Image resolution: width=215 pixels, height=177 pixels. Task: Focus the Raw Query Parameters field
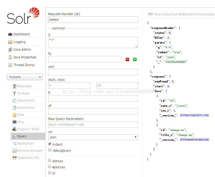pyautogui.click(x=93, y=124)
